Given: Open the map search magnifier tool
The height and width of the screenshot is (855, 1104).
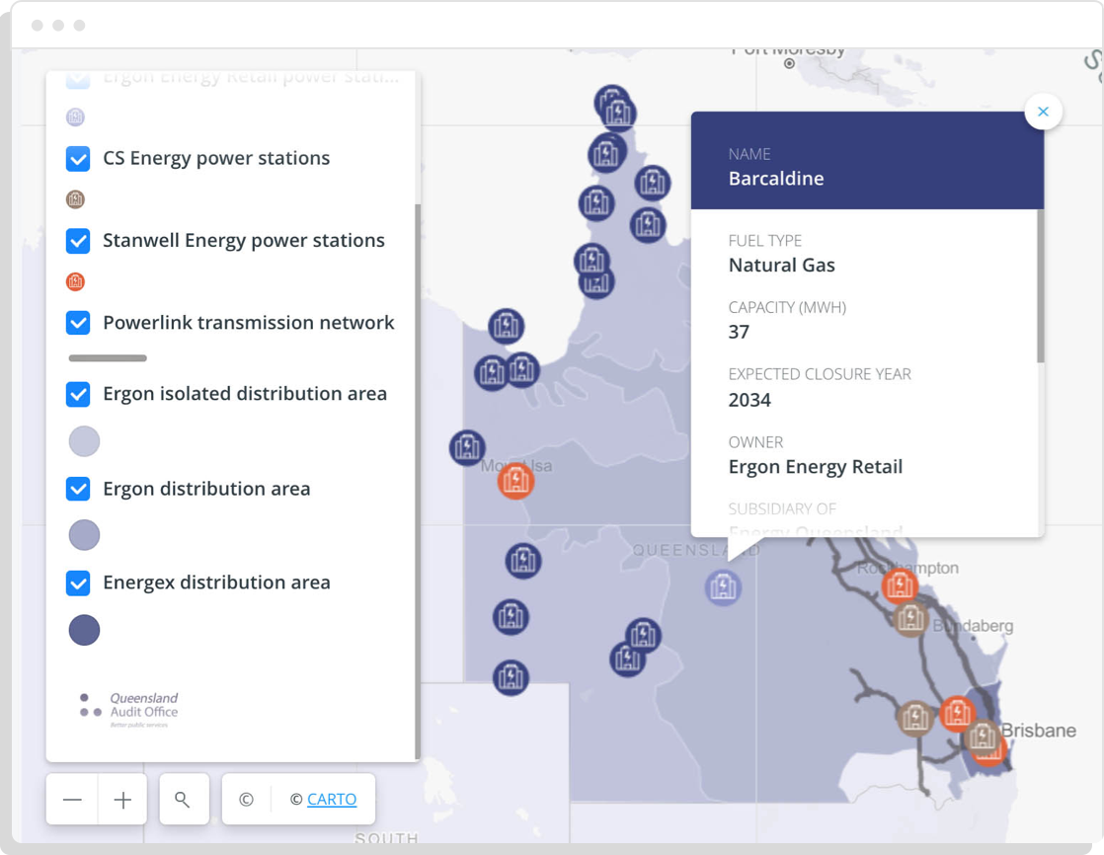Looking at the screenshot, I should coord(183,800).
